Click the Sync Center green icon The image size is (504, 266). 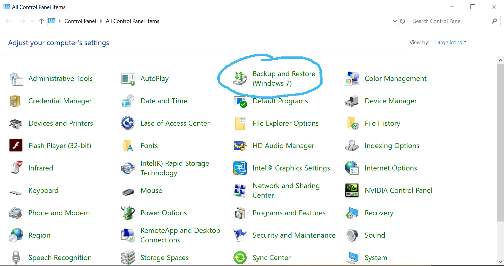coord(240,258)
